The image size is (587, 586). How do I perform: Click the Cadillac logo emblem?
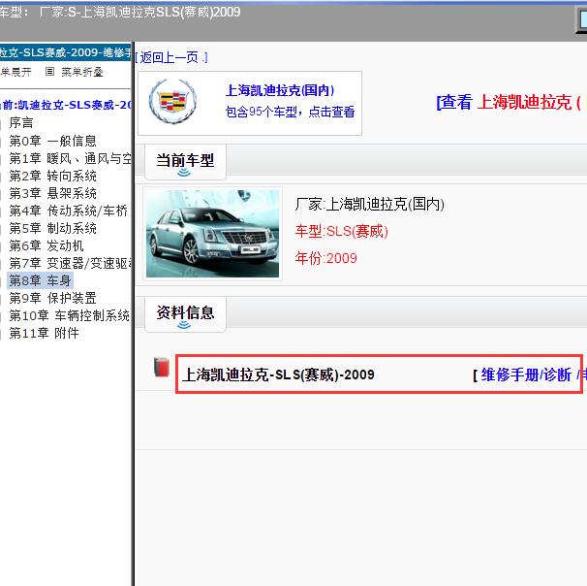click(x=172, y=101)
